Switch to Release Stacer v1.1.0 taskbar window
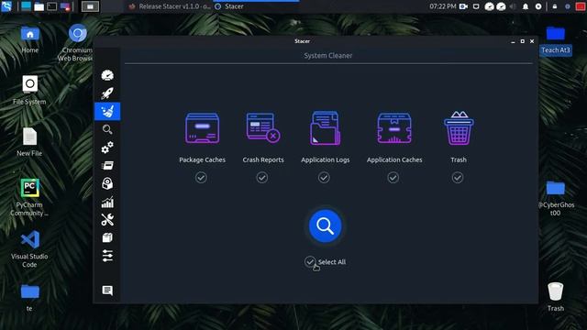587x330 pixels. [169, 6]
